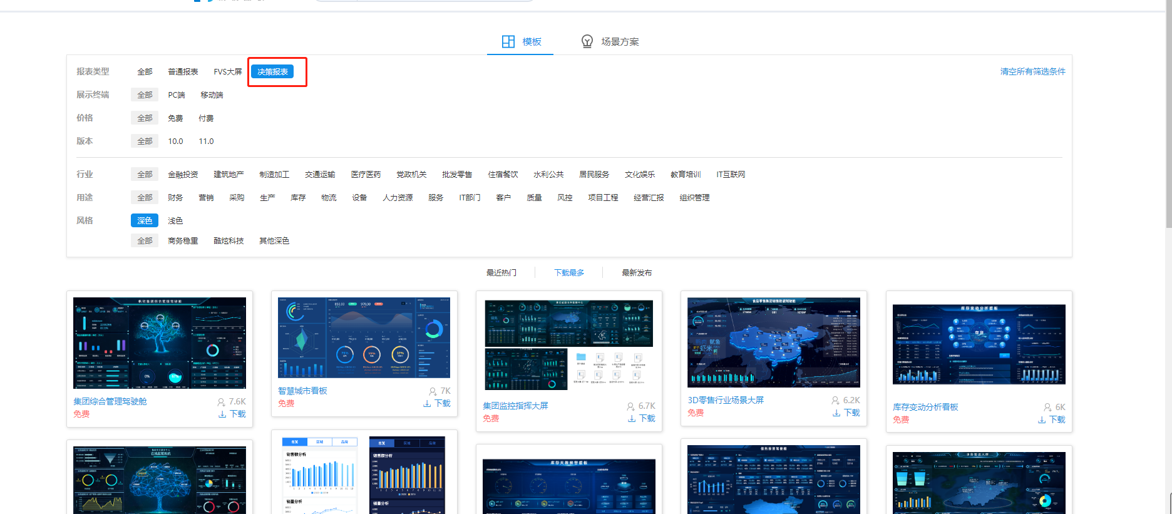Image resolution: width=1172 pixels, height=514 pixels.
Task: Click download icon on 3D零售行业场景大屏 card
Action: 836,413
